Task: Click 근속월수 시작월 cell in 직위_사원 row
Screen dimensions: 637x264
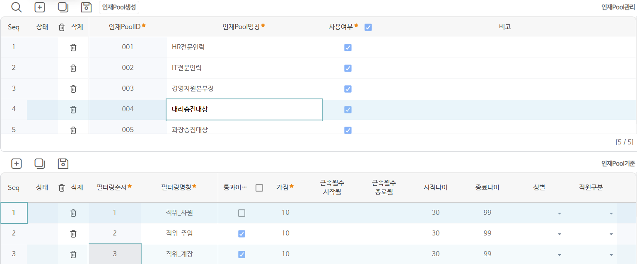Action: click(x=332, y=213)
